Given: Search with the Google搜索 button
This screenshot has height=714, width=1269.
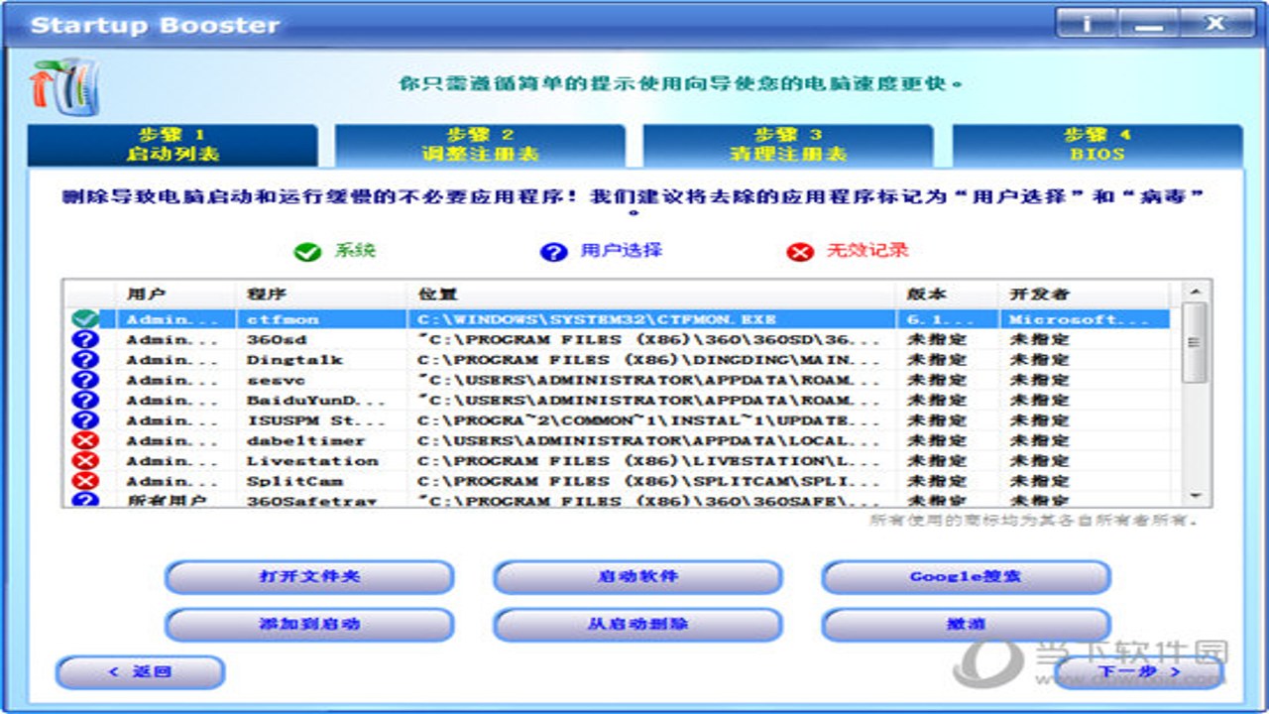Looking at the screenshot, I should [x=966, y=576].
